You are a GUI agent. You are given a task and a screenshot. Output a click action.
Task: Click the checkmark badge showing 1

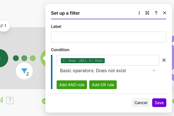[x=4, y=26]
